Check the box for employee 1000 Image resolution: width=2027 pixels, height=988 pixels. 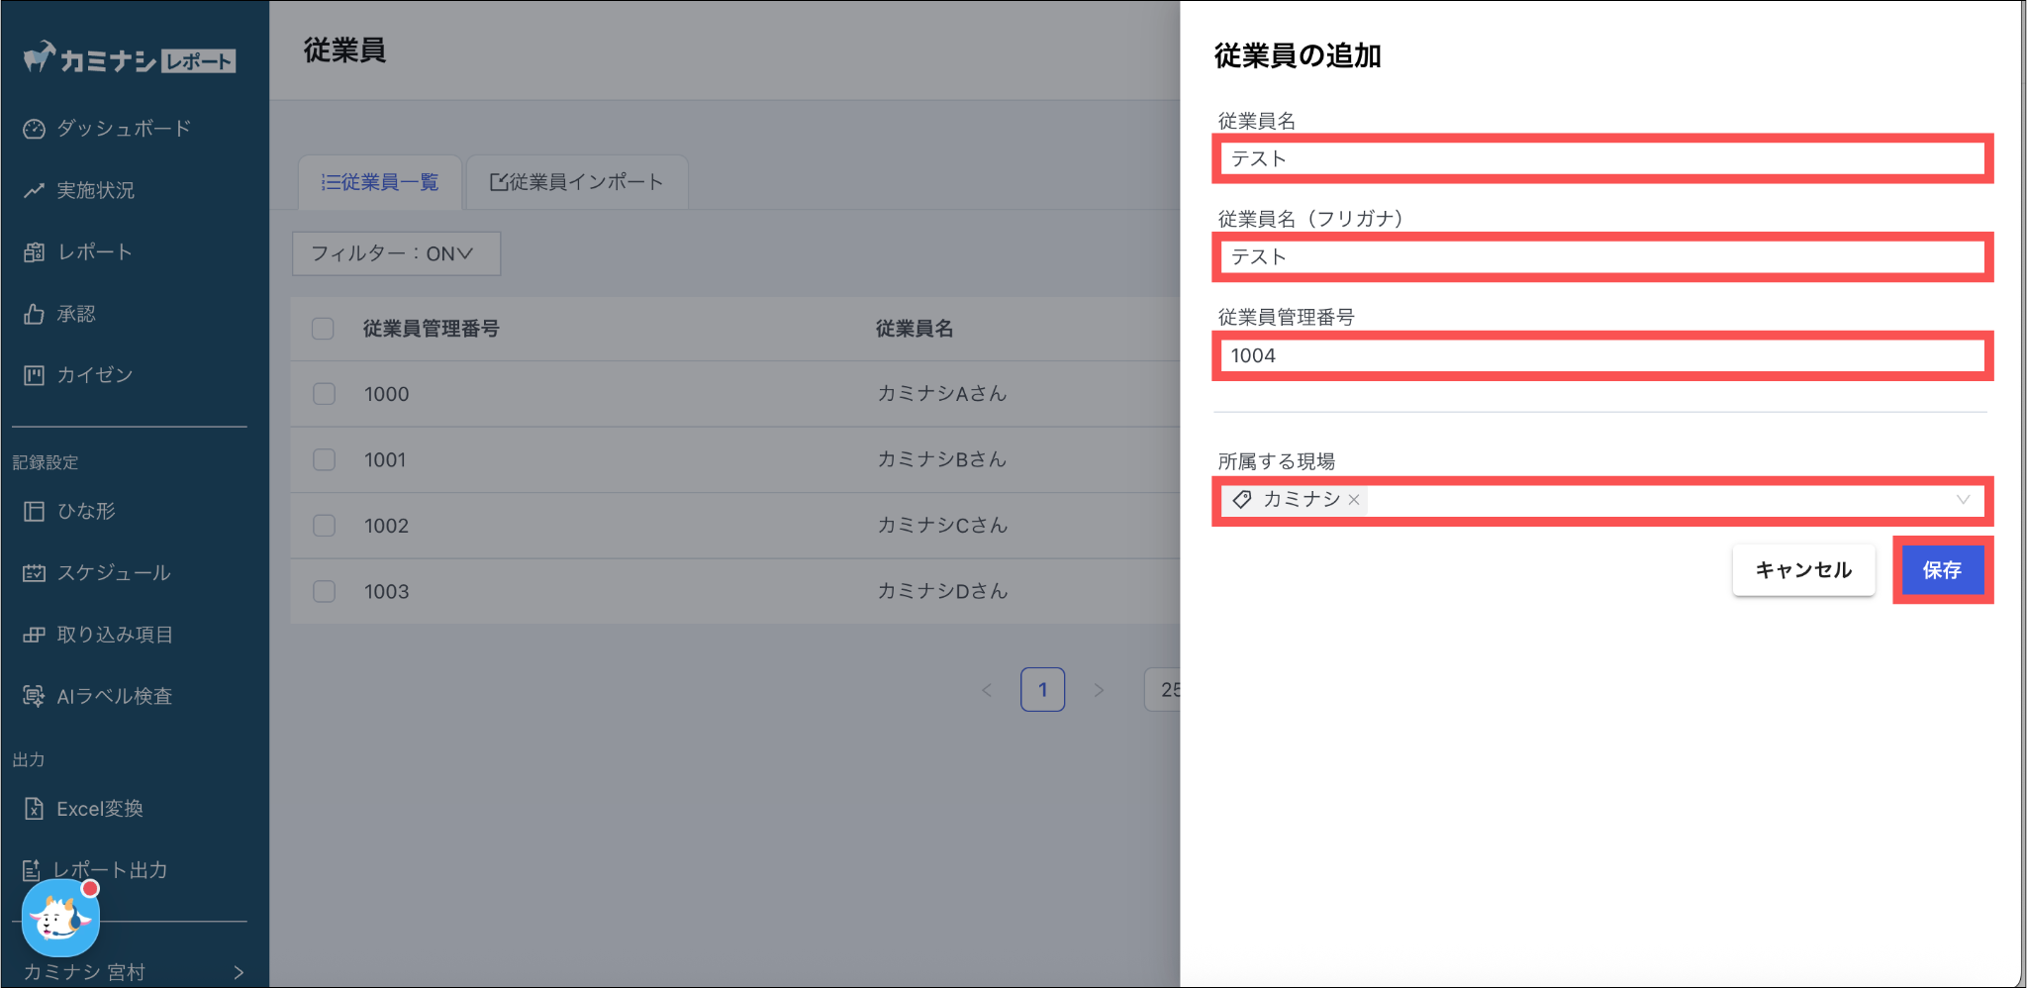(324, 394)
